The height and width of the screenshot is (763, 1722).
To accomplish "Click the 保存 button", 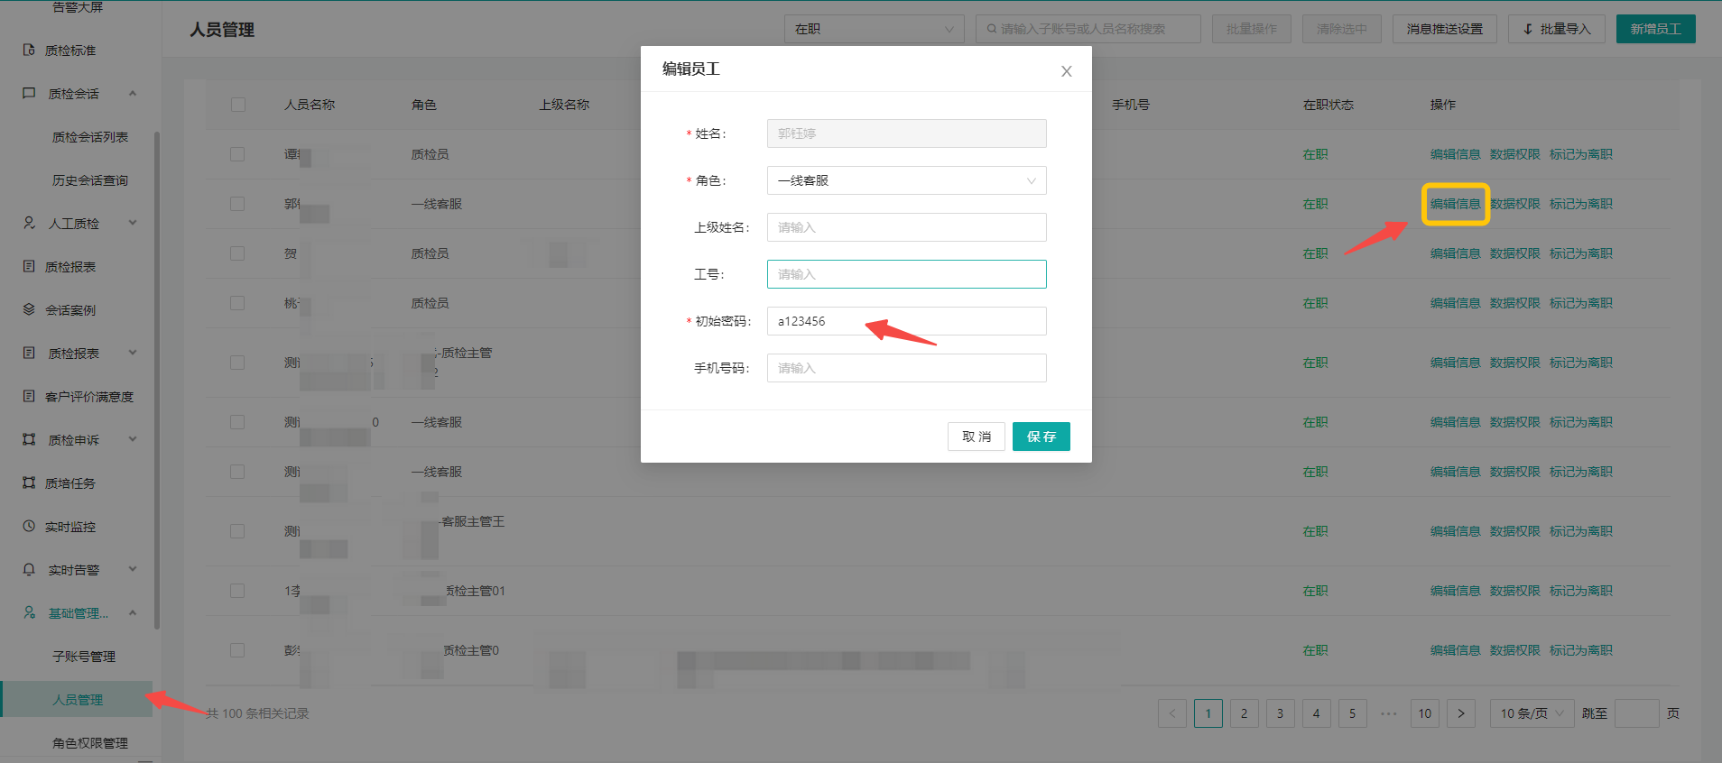I will point(1041,437).
